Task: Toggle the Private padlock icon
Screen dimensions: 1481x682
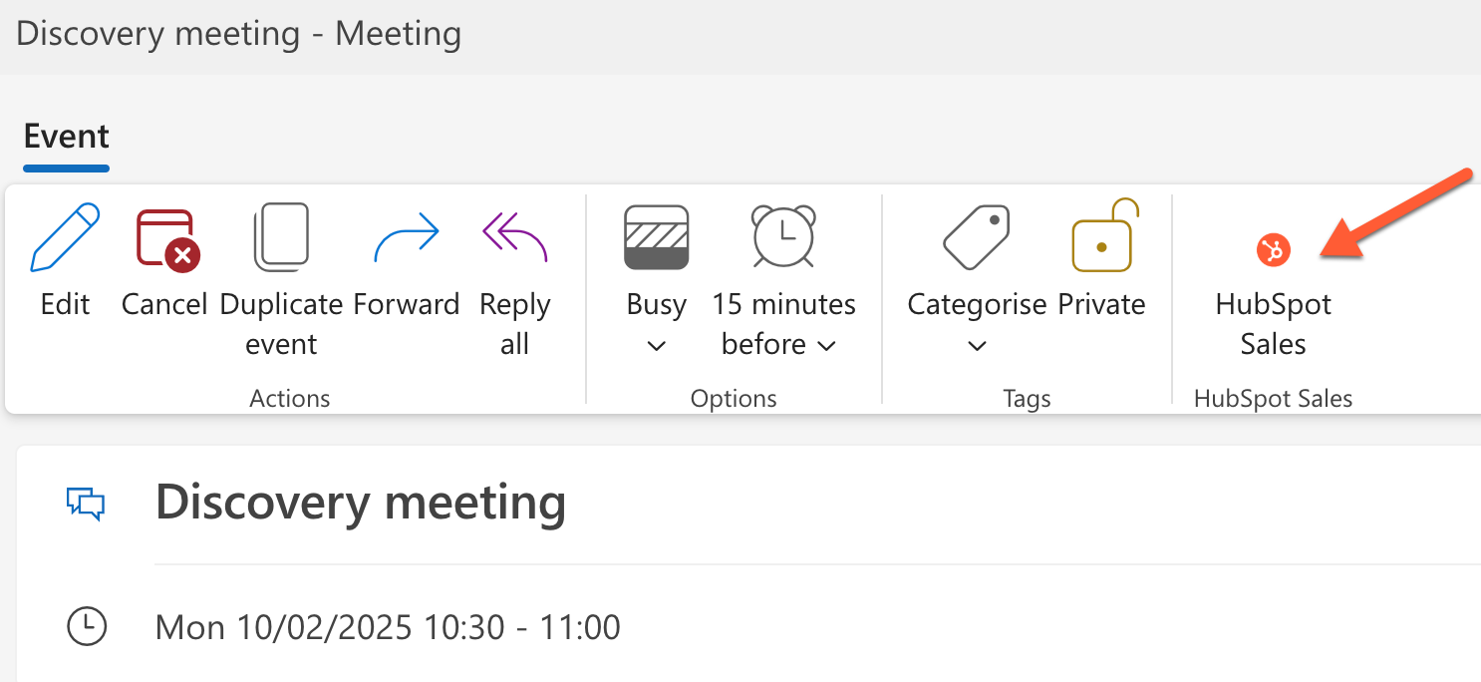Action: click(1102, 237)
